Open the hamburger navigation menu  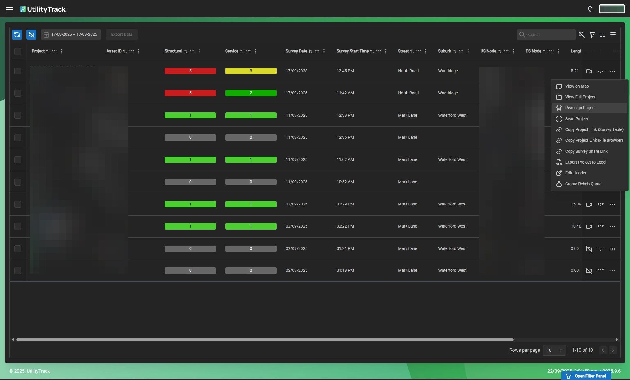click(x=10, y=10)
